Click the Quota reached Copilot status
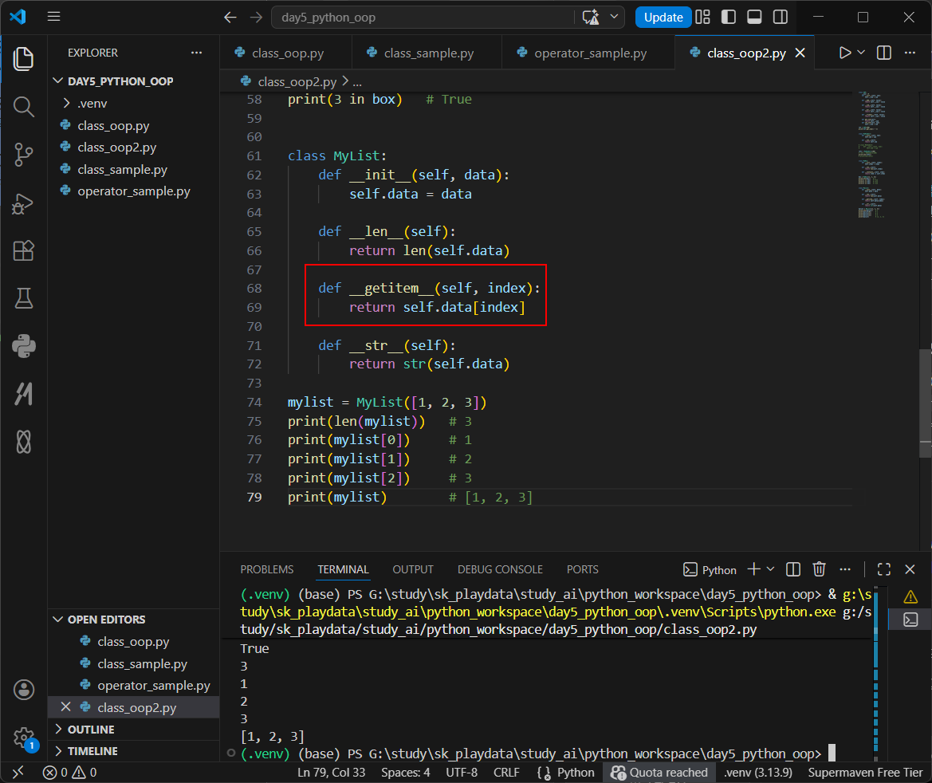The width and height of the screenshot is (932, 783). pyautogui.click(x=659, y=773)
